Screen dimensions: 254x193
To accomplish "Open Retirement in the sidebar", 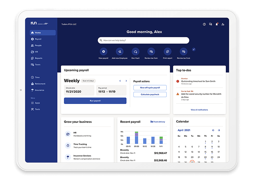I will (40, 84).
